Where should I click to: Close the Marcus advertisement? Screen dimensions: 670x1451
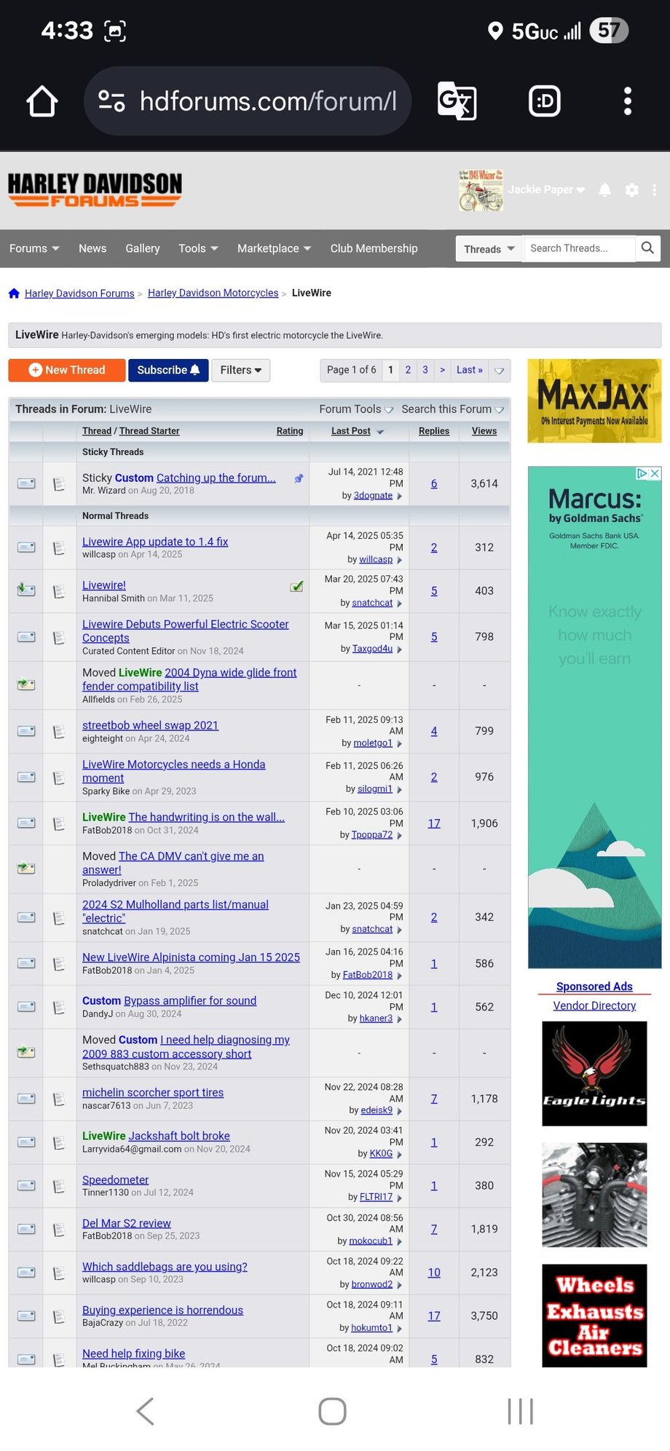pos(655,473)
